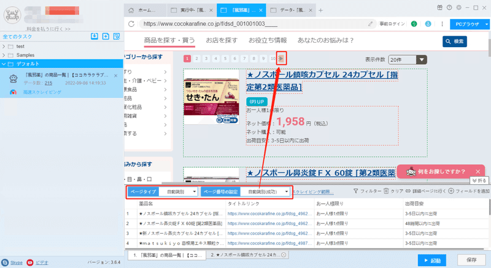Click the data count 215 link
The image size is (491, 268).
[48, 83]
